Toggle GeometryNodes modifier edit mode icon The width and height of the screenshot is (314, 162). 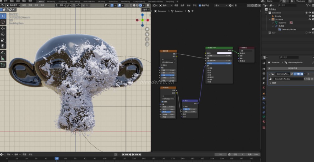click(x=295, y=74)
